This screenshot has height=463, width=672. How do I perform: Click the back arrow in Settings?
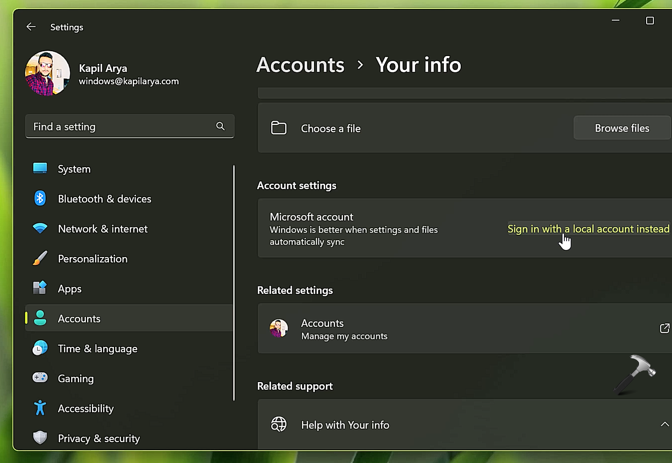(x=31, y=27)
